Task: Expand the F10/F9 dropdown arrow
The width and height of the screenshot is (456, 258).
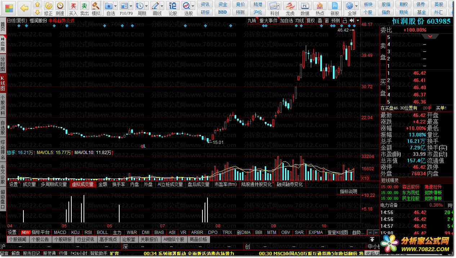Action: pos(131,6)
